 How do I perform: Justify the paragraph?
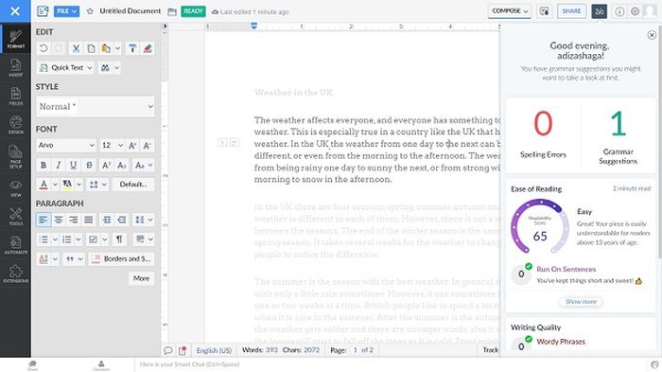click(88, 220)
